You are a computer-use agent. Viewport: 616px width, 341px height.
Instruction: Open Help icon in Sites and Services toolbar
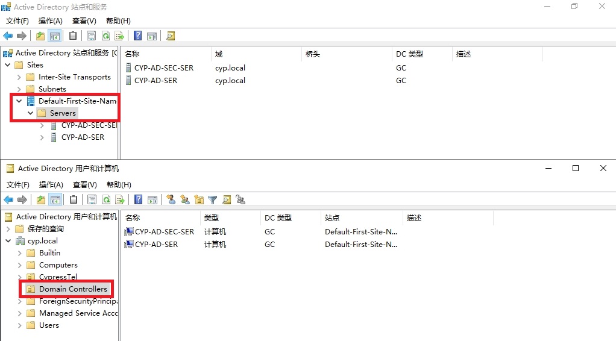pyautogui.click(x=137, y=36)
